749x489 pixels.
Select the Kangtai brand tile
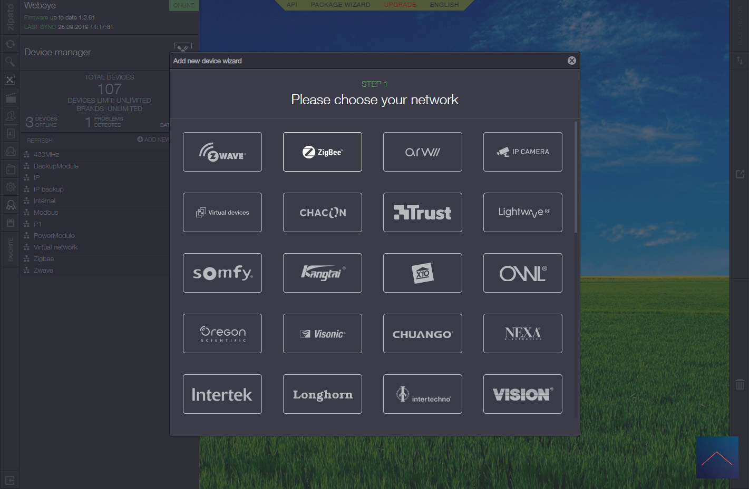(x=323, y=273)
